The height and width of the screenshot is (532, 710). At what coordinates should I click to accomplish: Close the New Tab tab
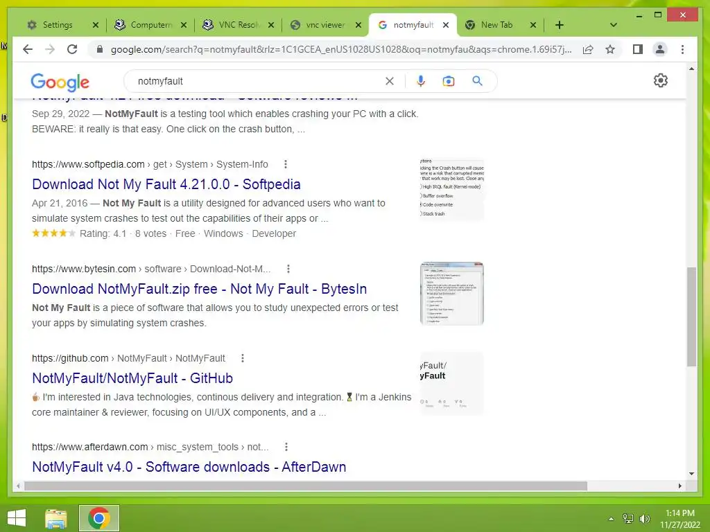tap(533, 25)
